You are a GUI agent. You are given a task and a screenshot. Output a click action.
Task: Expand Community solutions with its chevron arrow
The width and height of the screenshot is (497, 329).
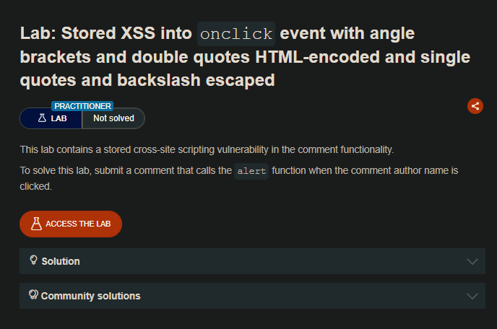472,296
